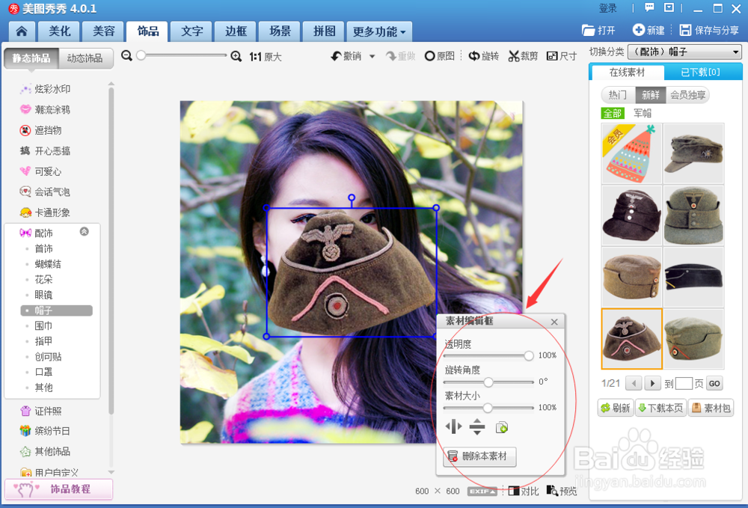Select the 口罩 subcategory

pos(43,372)
